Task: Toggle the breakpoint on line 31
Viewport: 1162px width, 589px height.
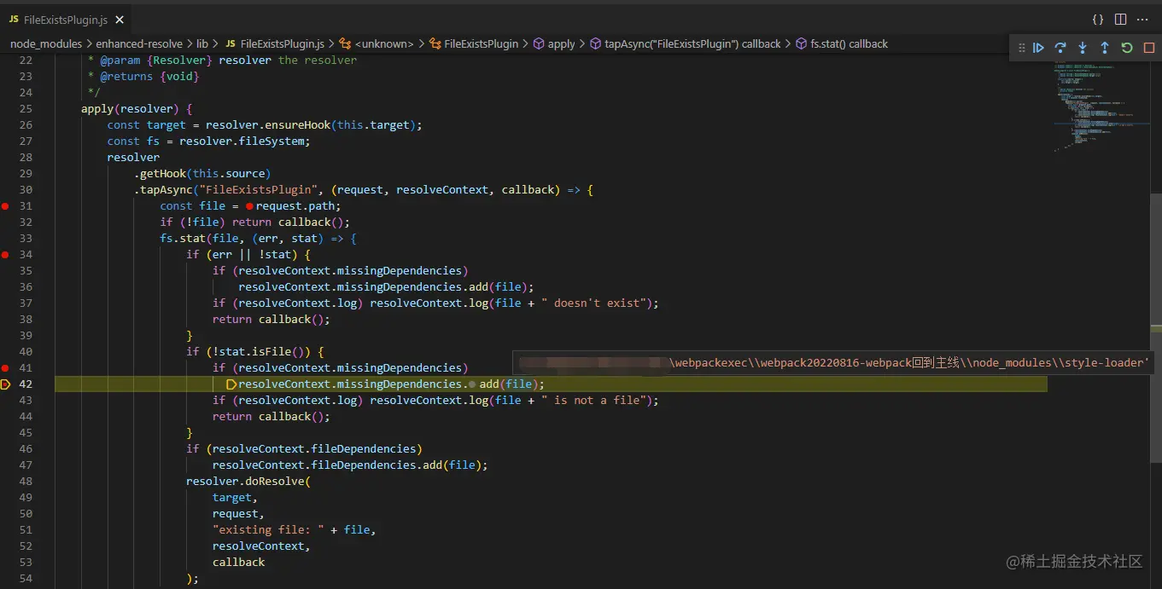Action: tap(5, 206)
